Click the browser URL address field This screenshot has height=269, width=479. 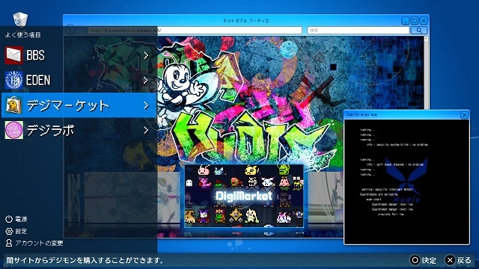[x=195, y=30]
